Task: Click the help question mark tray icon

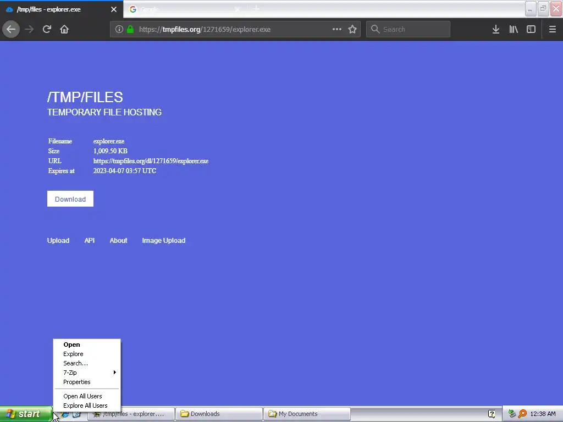Action: tap(492, 414)
